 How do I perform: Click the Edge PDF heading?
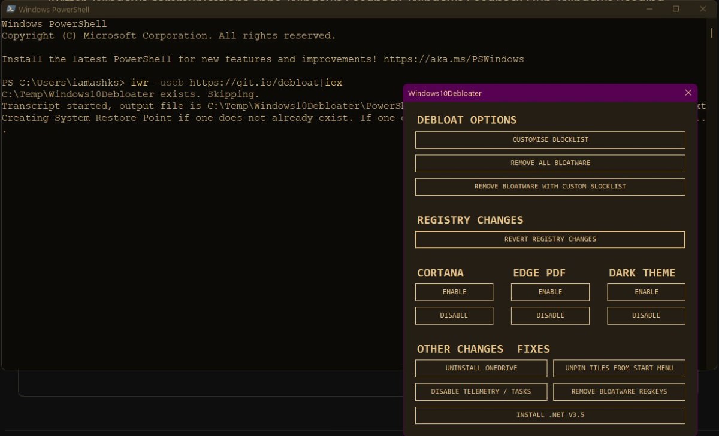(539, 273)
